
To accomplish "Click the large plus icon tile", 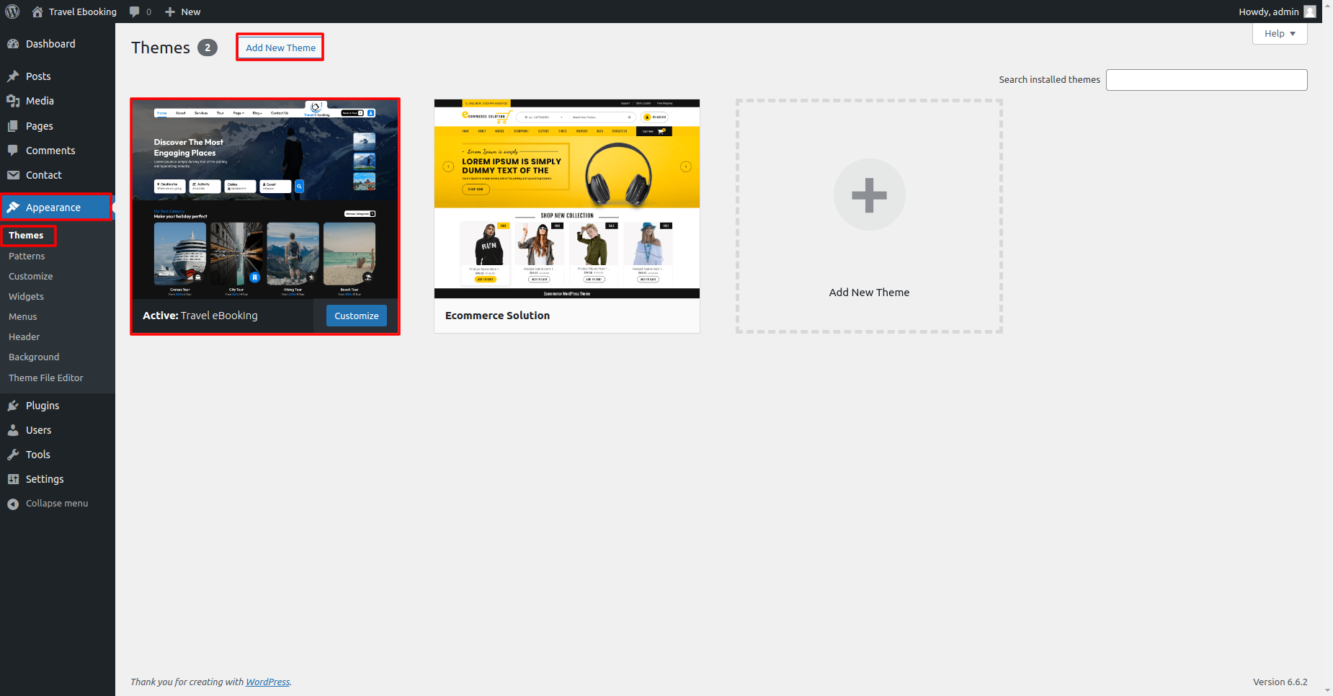I will pyautogui.click(x=869, y=195).
